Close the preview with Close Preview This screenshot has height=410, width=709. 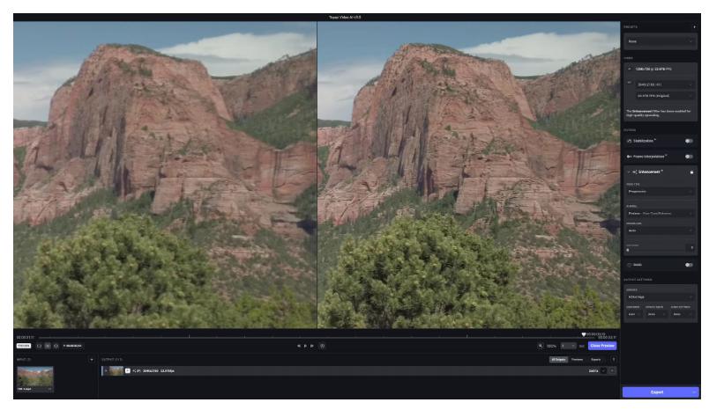click(x=602, y=346)
